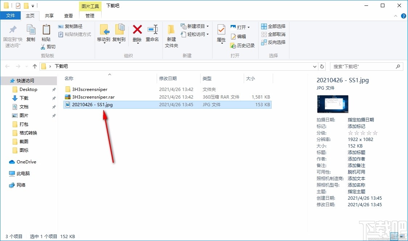
Task: Open the address bar history dropdown
Action: (315, 66)
